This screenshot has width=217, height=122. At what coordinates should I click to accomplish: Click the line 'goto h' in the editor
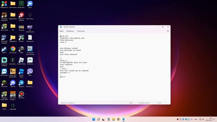(62, 77)
